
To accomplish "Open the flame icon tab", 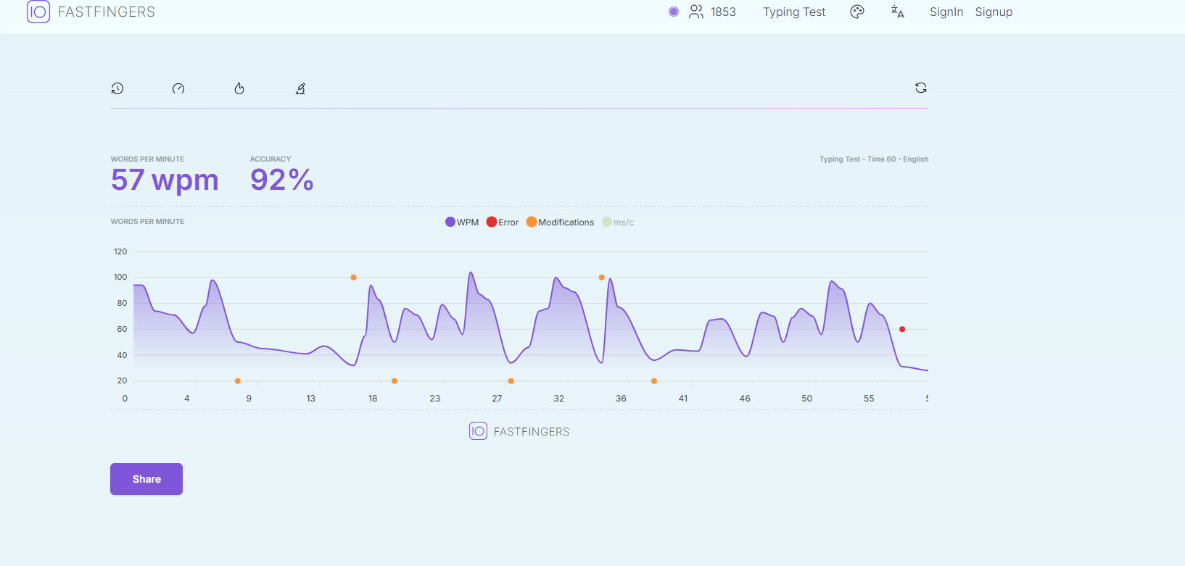I will 239,88.
